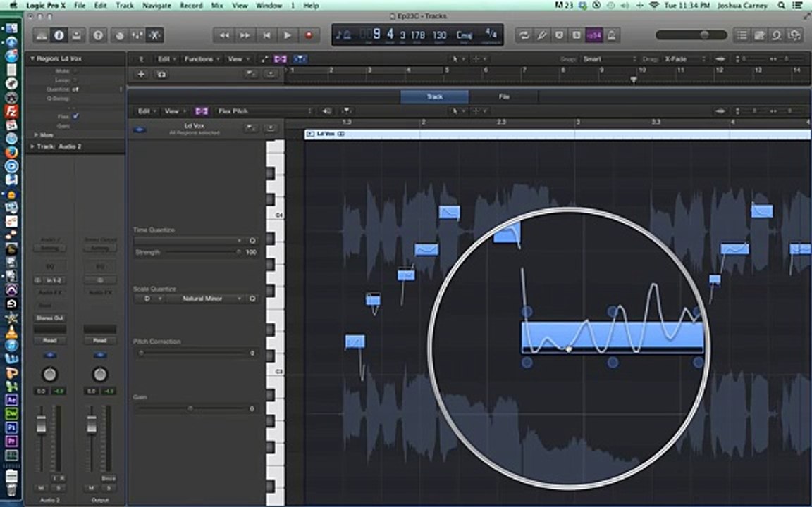The height and width of the screenshot is (507, 812).
Task: Toggle the Metronome click button
Action: tap(612, 35)
